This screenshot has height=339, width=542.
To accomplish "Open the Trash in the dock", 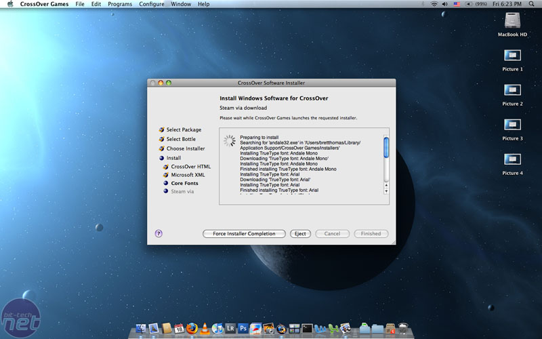I will click(x=403, y=328).
